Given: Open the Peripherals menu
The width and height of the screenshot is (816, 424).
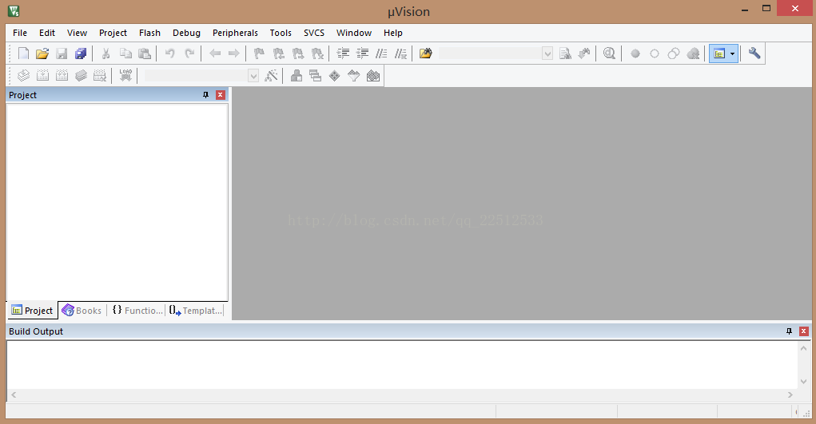Looking at the screenshot, I should (x=235, y=33).
